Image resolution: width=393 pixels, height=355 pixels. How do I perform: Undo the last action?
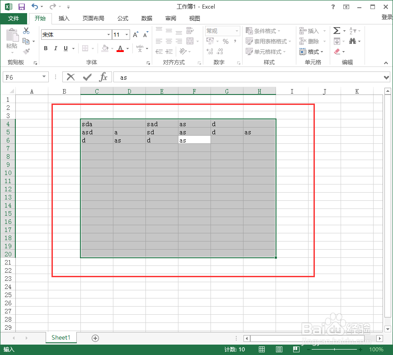pos(35,6)
